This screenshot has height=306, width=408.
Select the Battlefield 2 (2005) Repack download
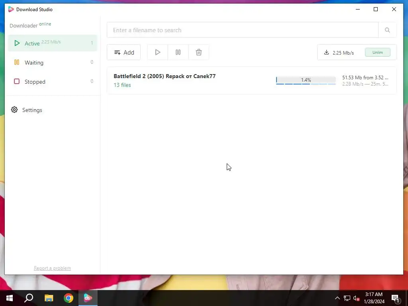252,80
